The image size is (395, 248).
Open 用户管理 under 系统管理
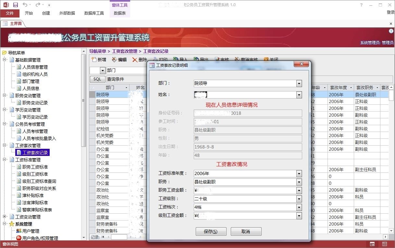tap(31, 231)
